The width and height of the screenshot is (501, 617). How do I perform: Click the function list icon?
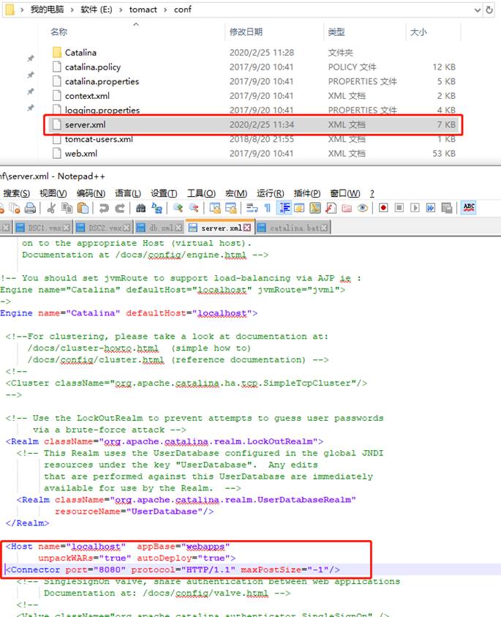tap(331, 208)
